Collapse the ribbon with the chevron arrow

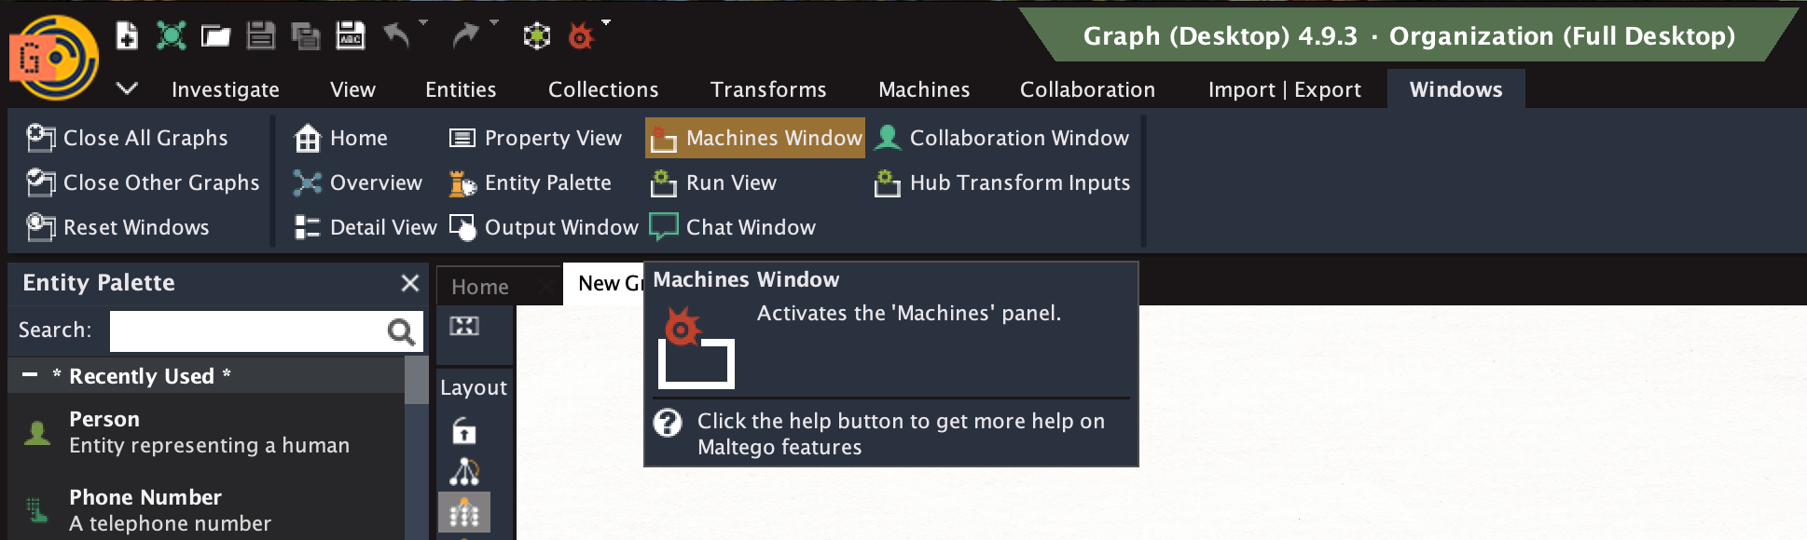pos(127,88)
